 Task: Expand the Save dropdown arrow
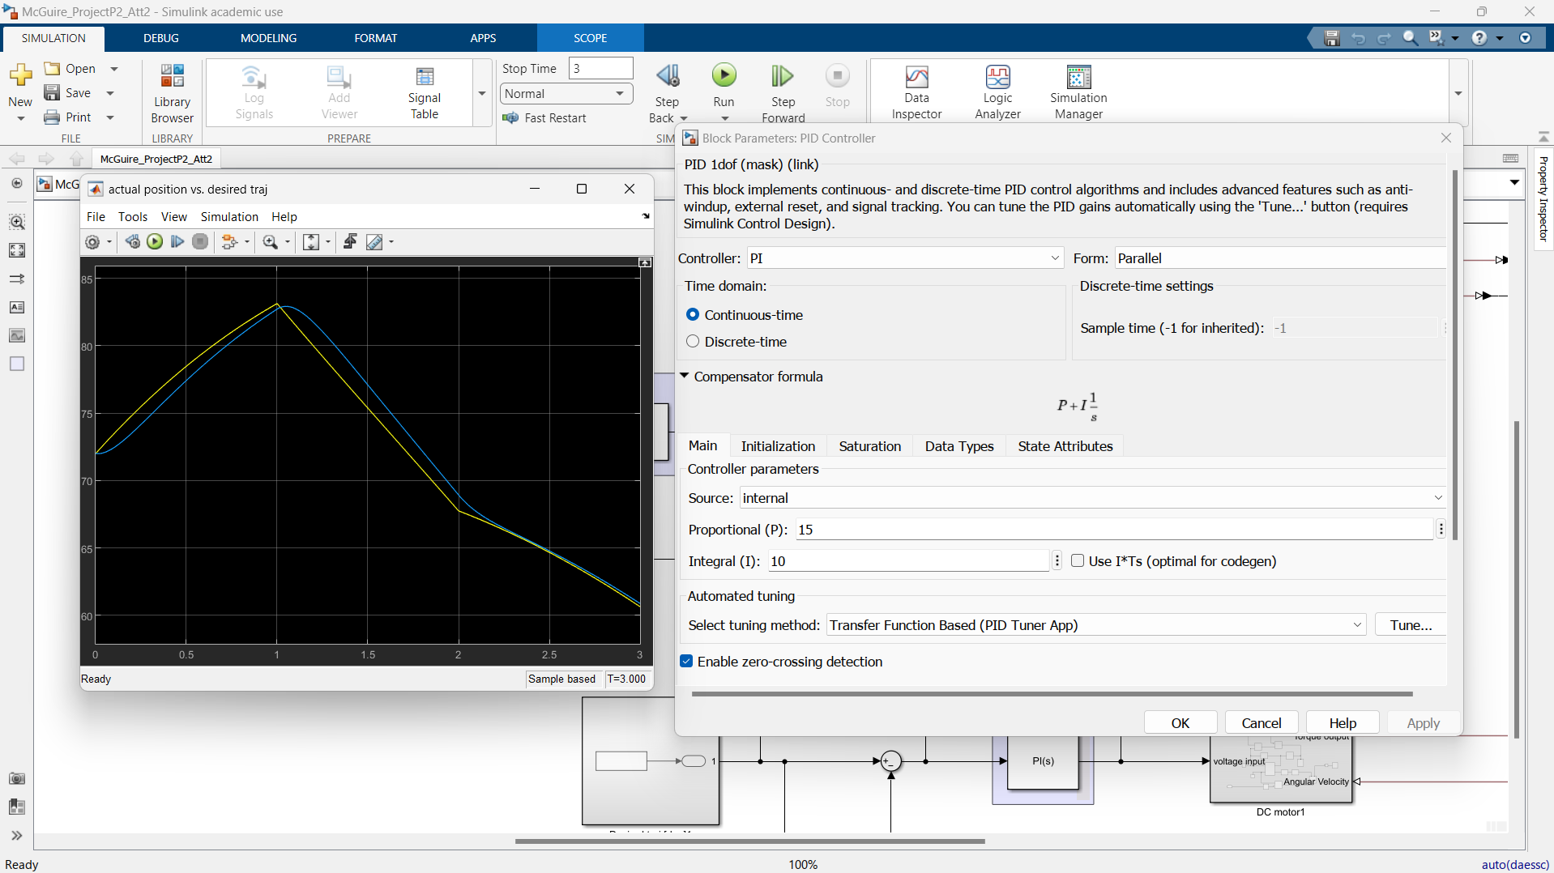[x=111, y=93]
